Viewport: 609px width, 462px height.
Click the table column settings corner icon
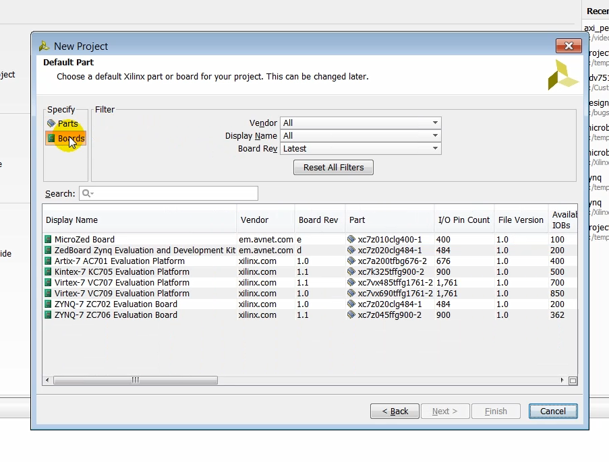[x=573, y=381]
